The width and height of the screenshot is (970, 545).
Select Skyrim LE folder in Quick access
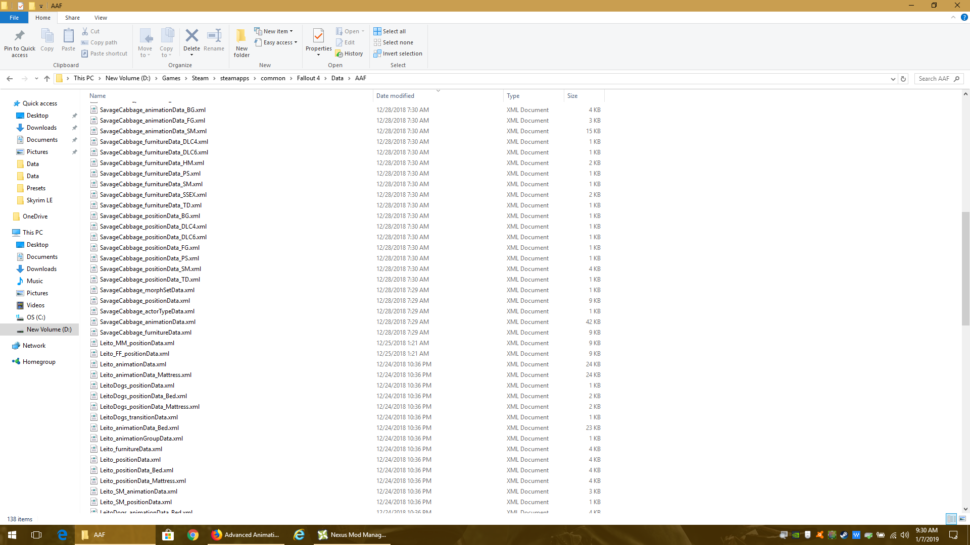39,200
